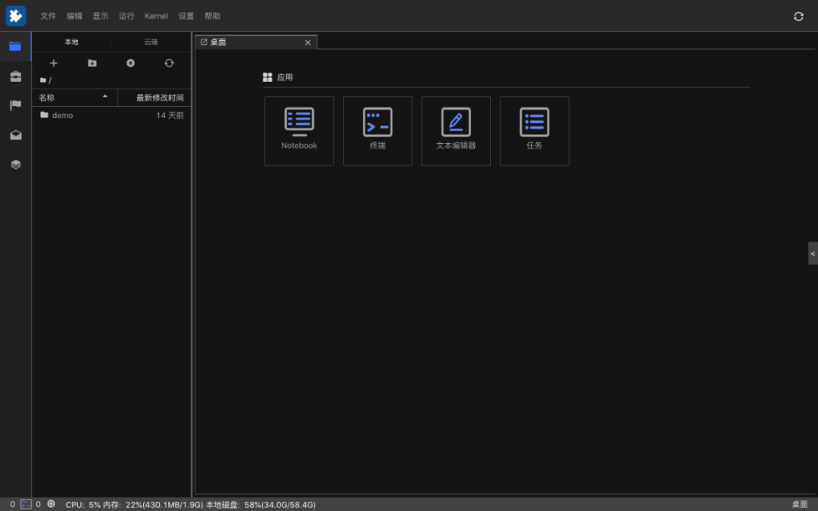Open the 任务 tasks app
This screenshot has width=818, height=511.
click(x=534, y=131)
